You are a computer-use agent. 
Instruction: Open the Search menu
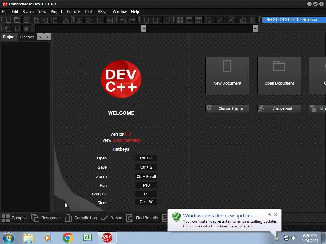[x=28, y=12]
